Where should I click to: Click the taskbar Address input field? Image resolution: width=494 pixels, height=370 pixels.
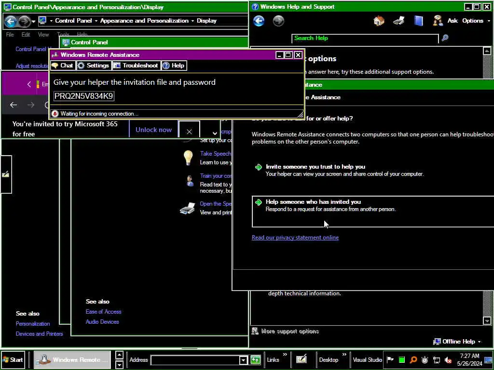(195, 360)
